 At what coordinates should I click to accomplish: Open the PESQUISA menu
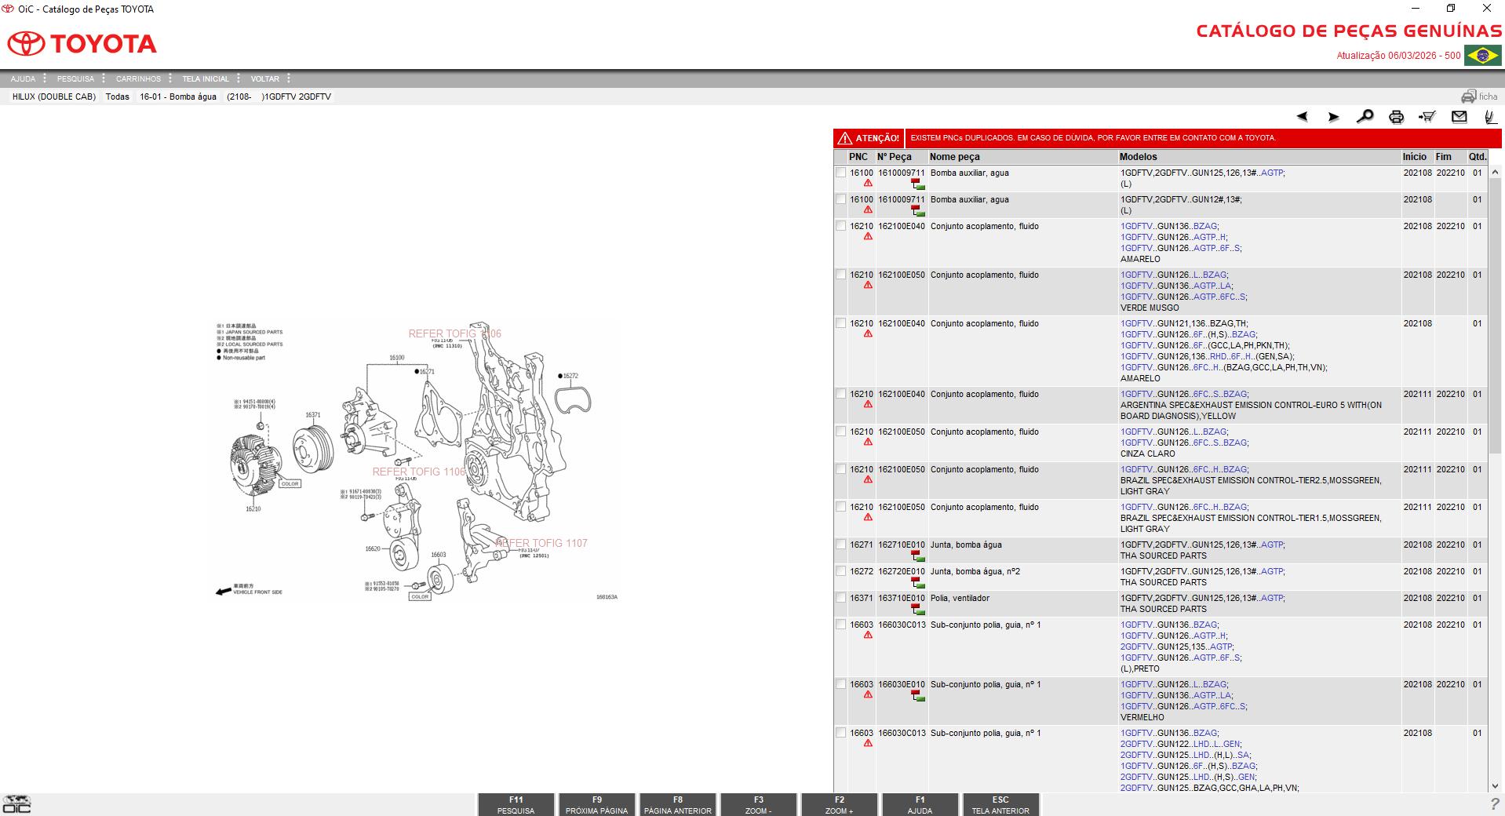coord(75,78)
